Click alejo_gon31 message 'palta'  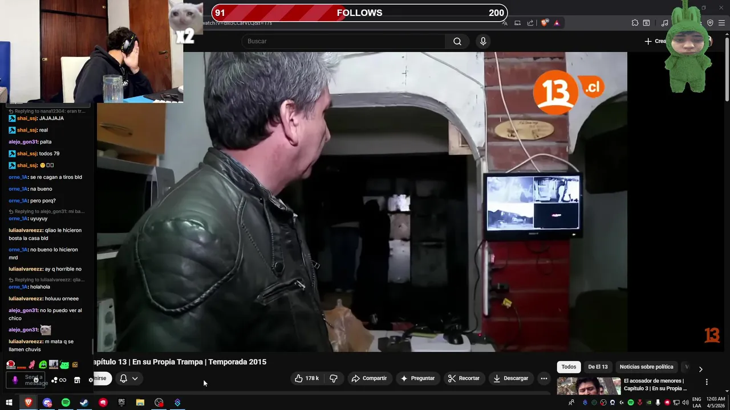pyautogui.click(x=46, y=142)
